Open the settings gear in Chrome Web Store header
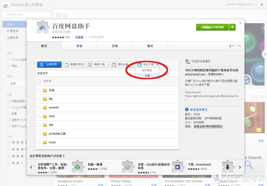This screenshot has height=186, width=267. point(262,4)
